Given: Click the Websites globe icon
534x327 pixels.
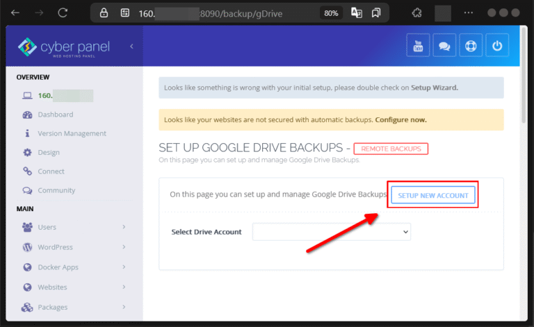Looking at the screenshot, I should [x=27, y=287].
